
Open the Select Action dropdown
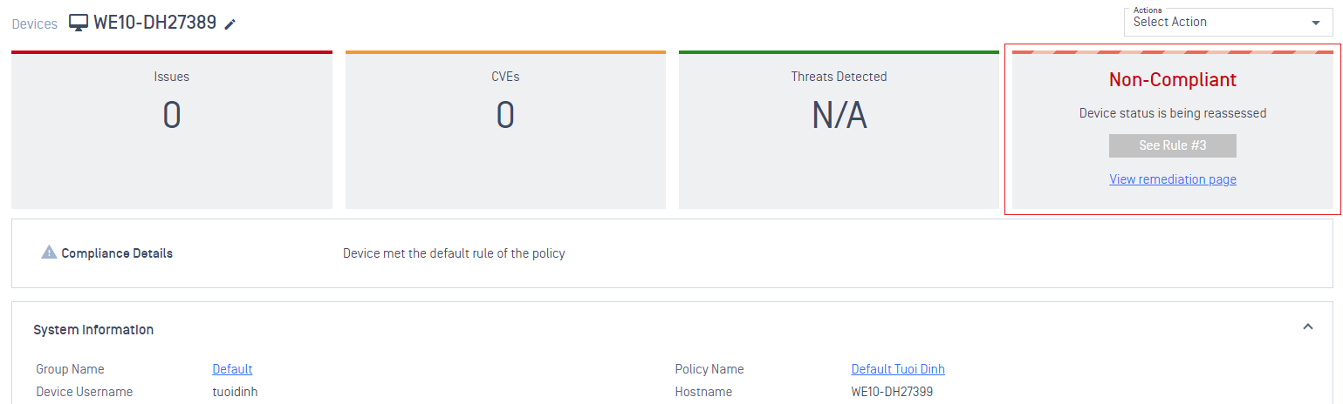(x=1228, y=22)
